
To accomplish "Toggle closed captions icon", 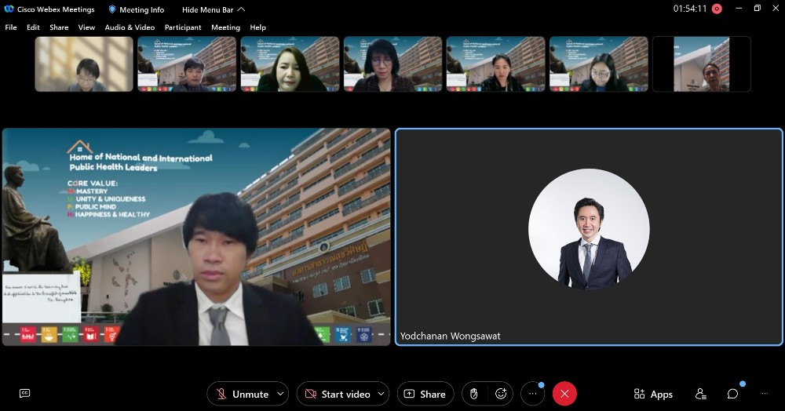I will (x=24, y=394).
